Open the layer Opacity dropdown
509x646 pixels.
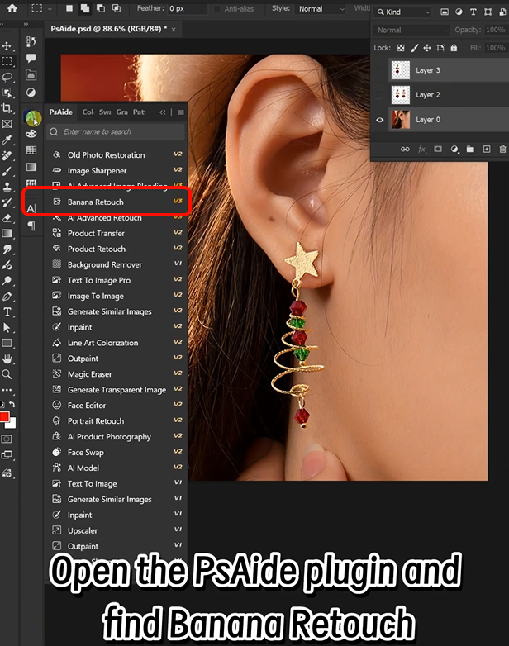pos(496,30)
